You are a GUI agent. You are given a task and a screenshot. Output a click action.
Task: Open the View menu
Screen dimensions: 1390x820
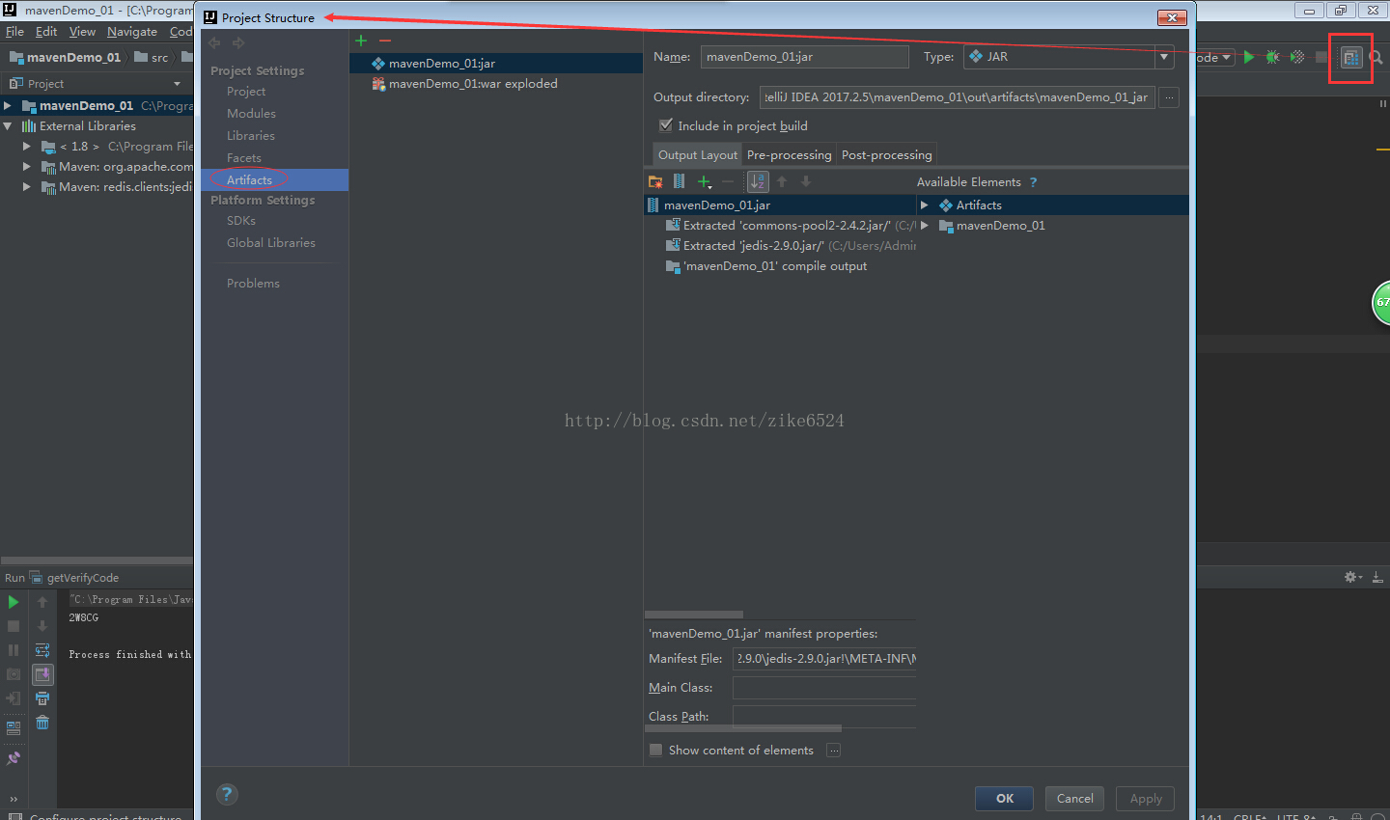pos(82,32)
